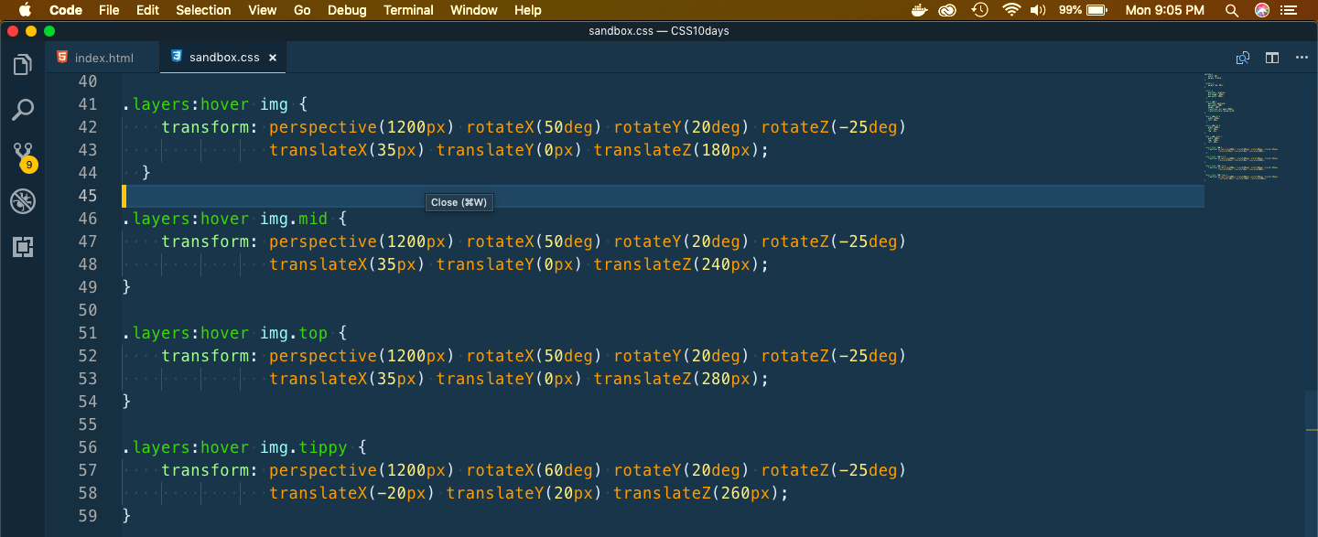Switch to the index.html tab

pyautogui.click(x=102, y=58)
